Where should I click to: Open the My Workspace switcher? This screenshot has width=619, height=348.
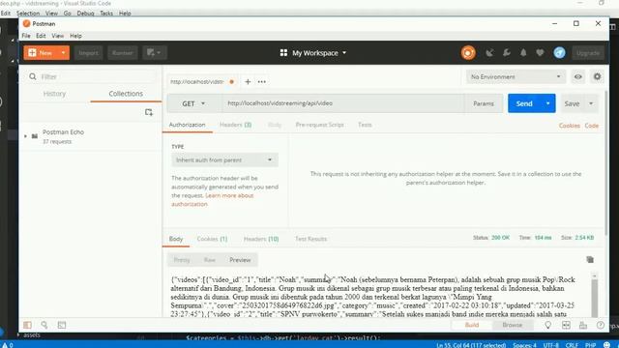click(313, 53)
